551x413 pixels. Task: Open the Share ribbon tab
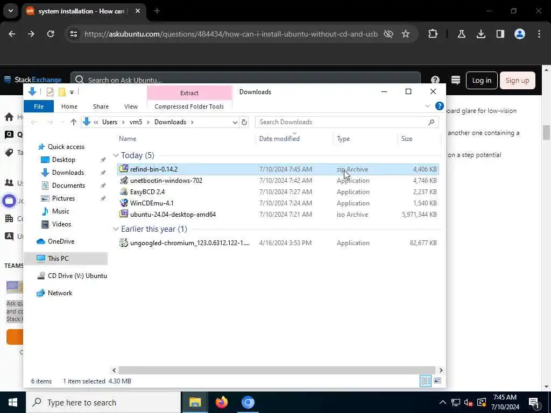coord(101,106)
